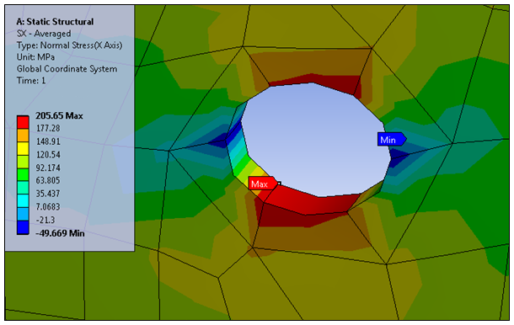
Task: Click 'Type: Normal Stress(X Axis)' text
Action: click(x=69, y=45)
